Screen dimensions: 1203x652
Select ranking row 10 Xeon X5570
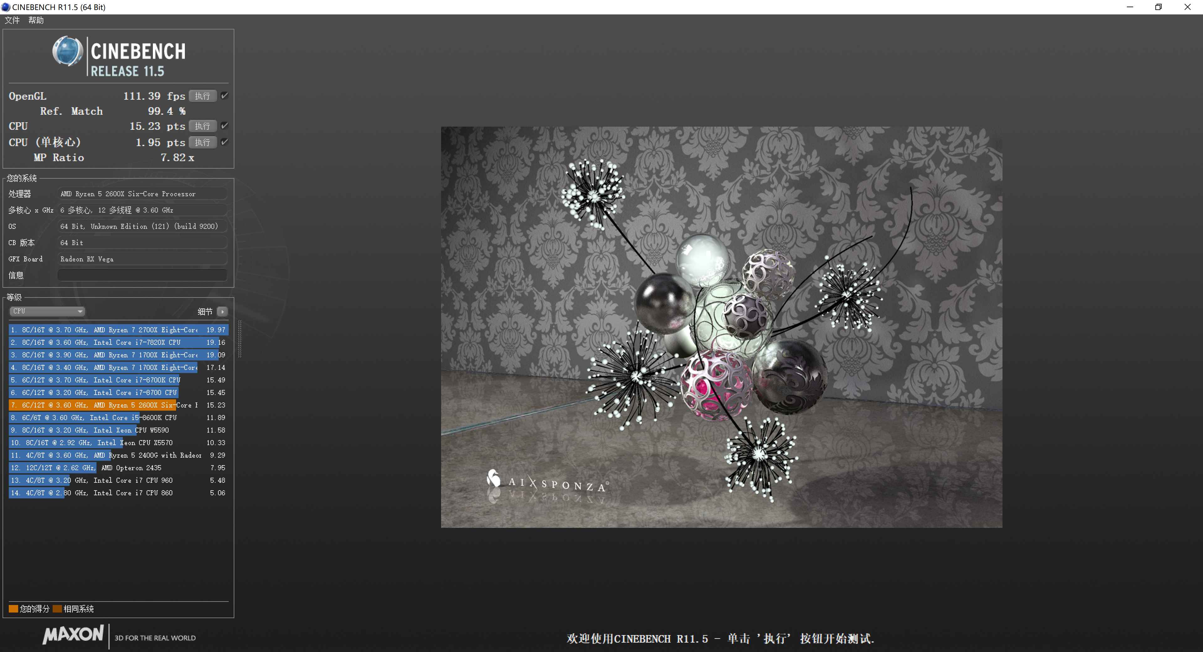(x=119, y=443)
